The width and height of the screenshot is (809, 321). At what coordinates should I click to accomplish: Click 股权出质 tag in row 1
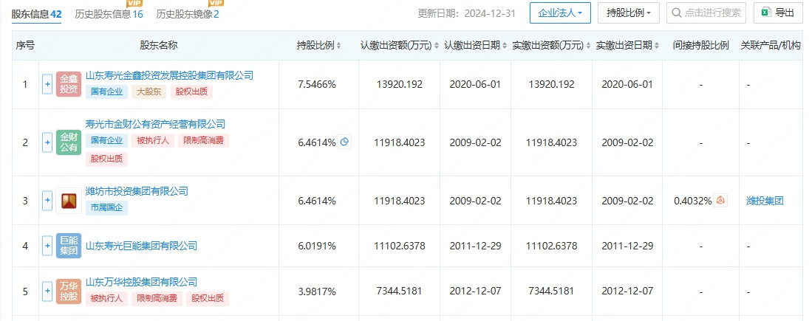(191, 92)
